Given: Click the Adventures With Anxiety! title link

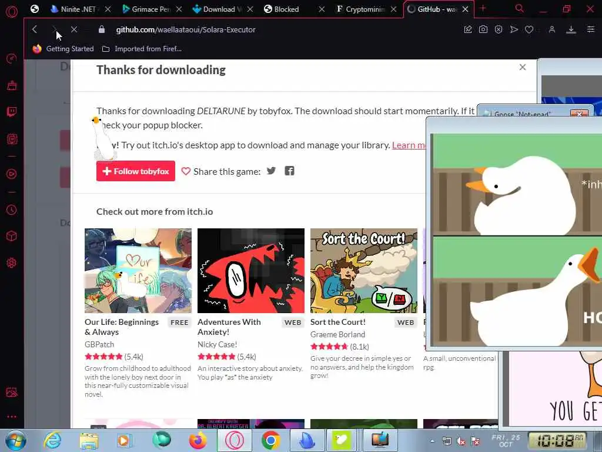Looking at the screenshot, I should tap(229, 327).
